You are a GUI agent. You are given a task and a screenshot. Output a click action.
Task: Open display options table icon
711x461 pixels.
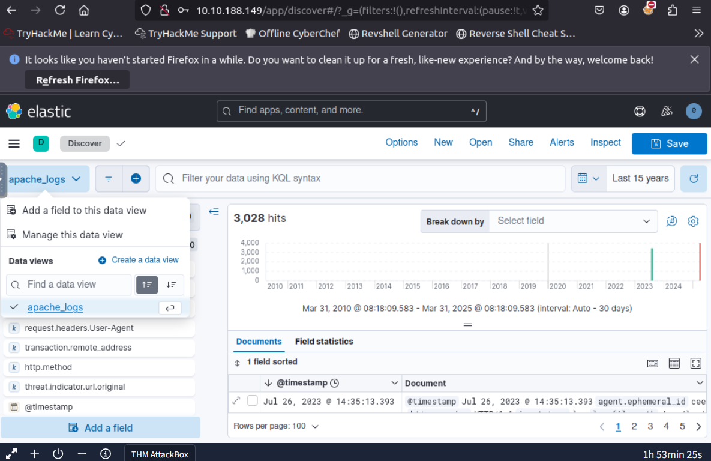pos(674,363)
